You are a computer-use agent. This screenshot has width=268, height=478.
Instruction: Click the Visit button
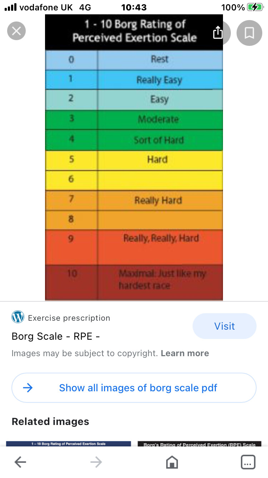pos(224,326)
